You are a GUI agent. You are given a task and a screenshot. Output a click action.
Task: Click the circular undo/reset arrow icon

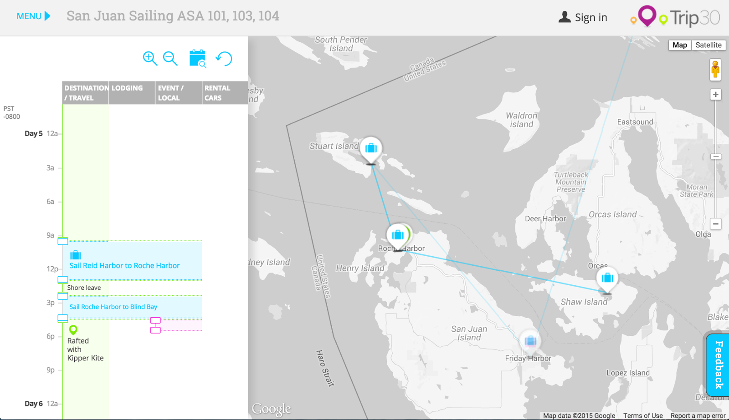[x=224, y=59]
